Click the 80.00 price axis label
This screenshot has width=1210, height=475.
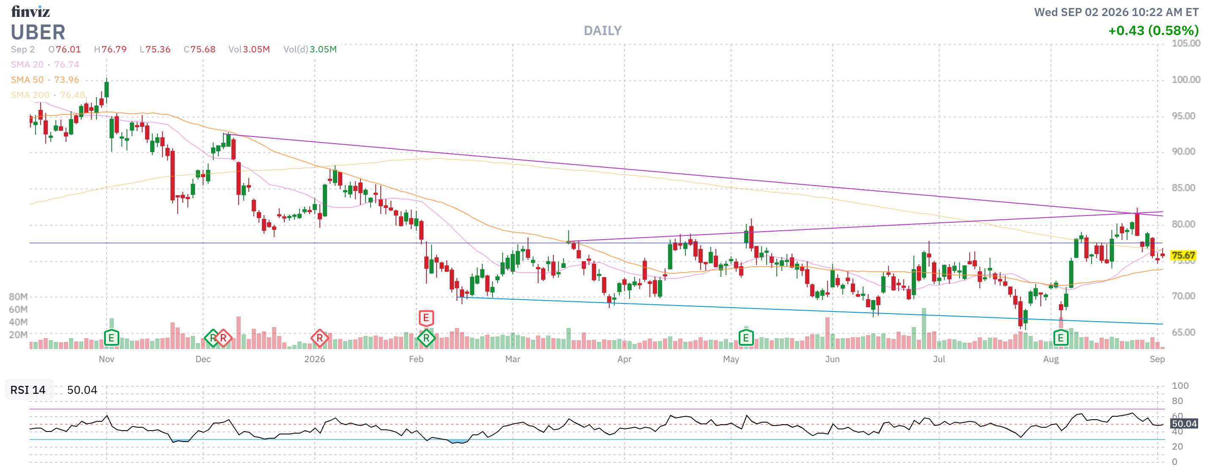tap(1183, 224)
